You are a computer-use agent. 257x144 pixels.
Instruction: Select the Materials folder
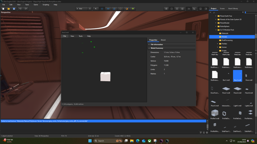225,33
